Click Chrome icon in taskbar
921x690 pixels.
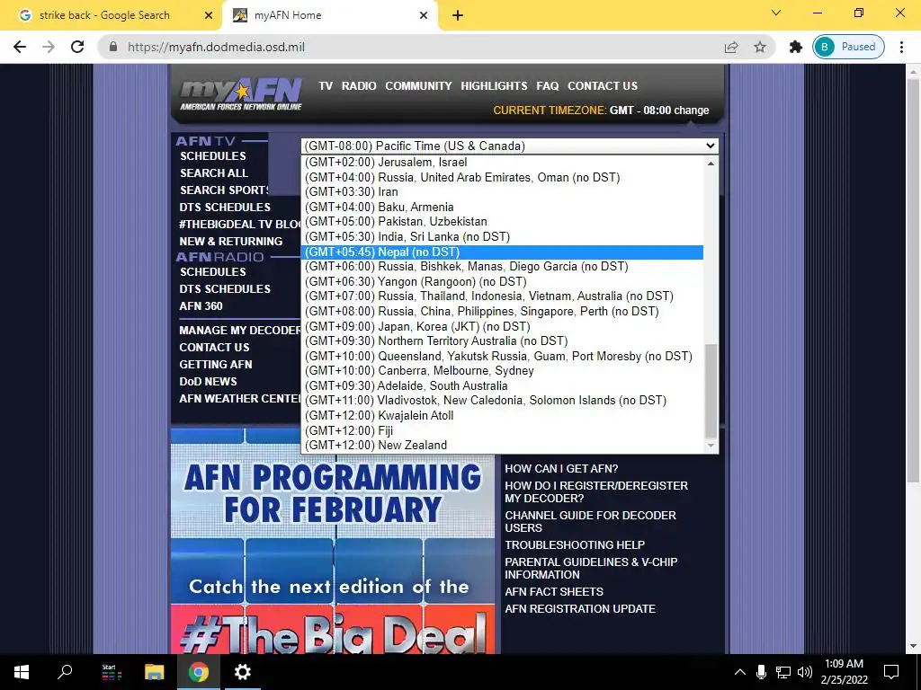coord(199,672)
